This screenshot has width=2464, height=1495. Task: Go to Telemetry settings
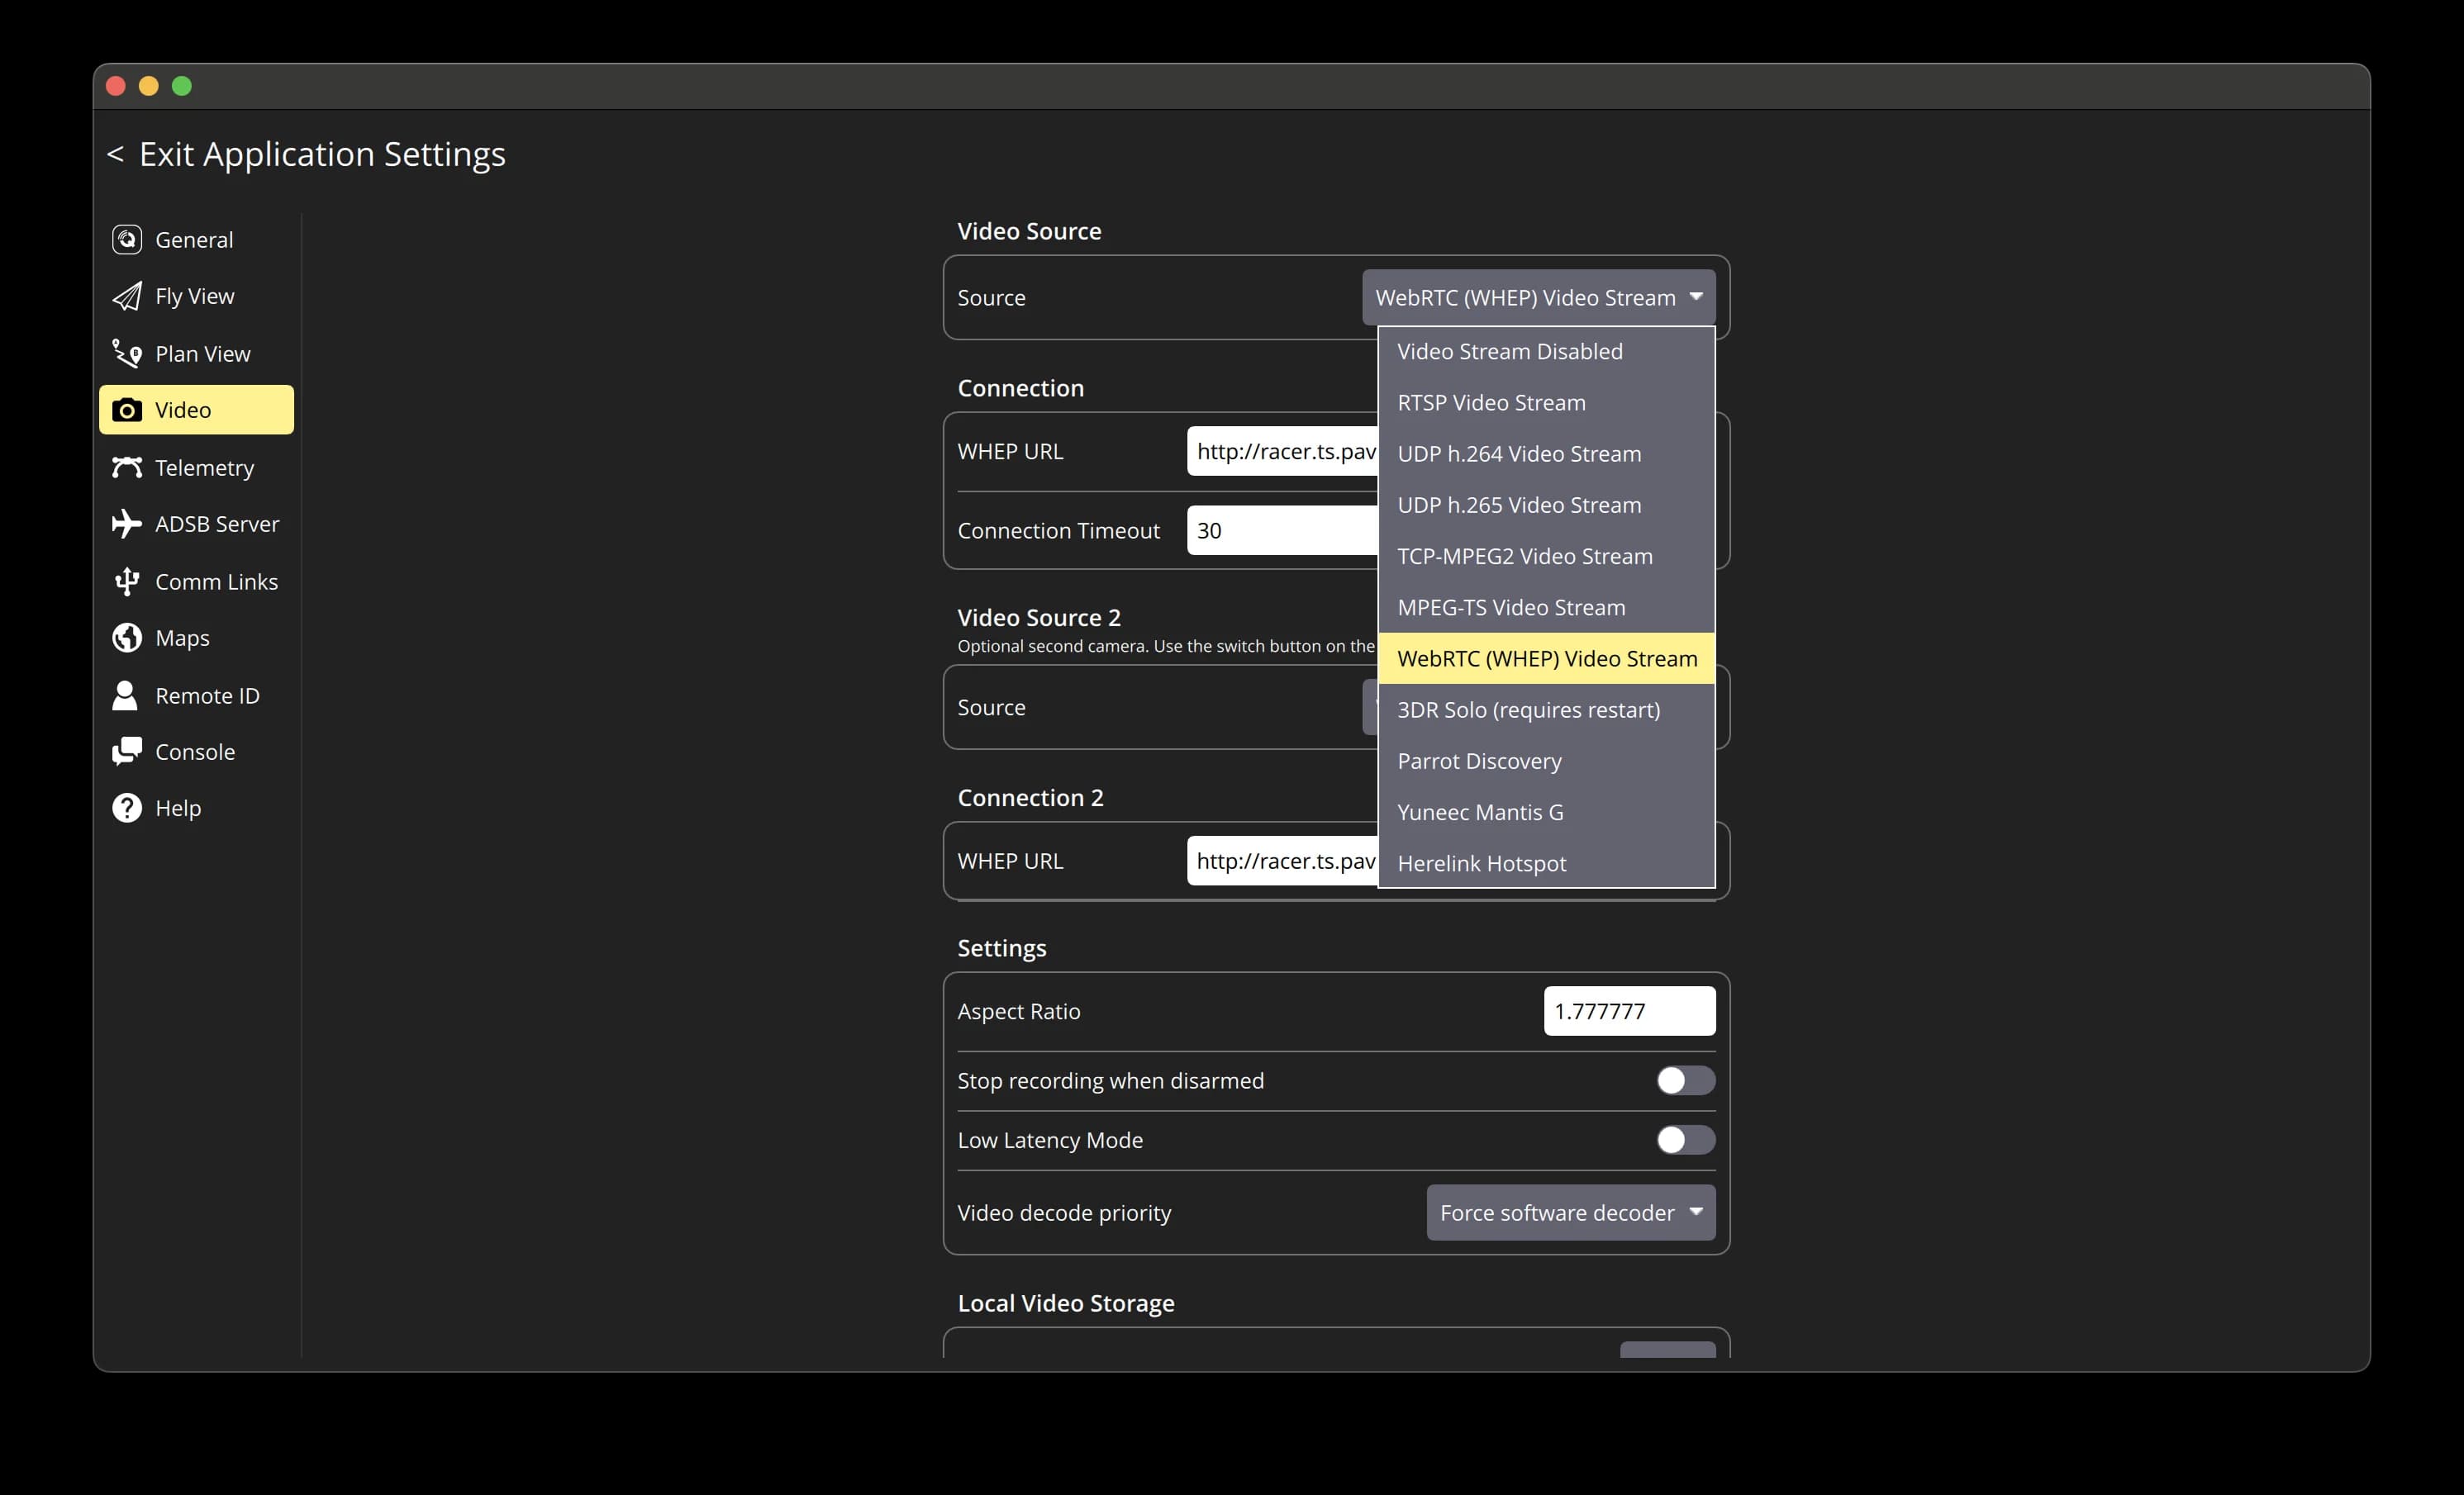coord(196,467)
